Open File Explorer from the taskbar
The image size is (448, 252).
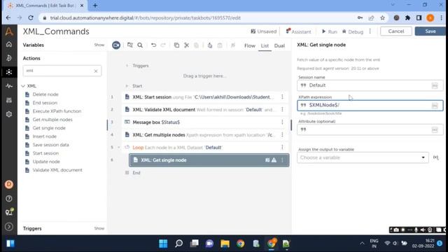(225, 244)
